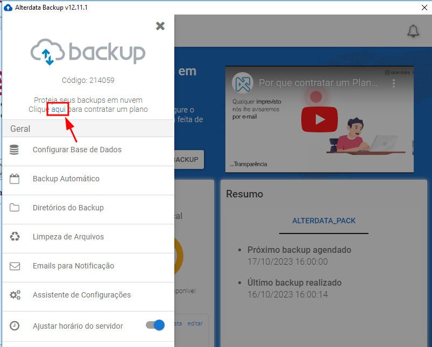Click the gears icon for Assistente de Configurações

tap(15, 295)
